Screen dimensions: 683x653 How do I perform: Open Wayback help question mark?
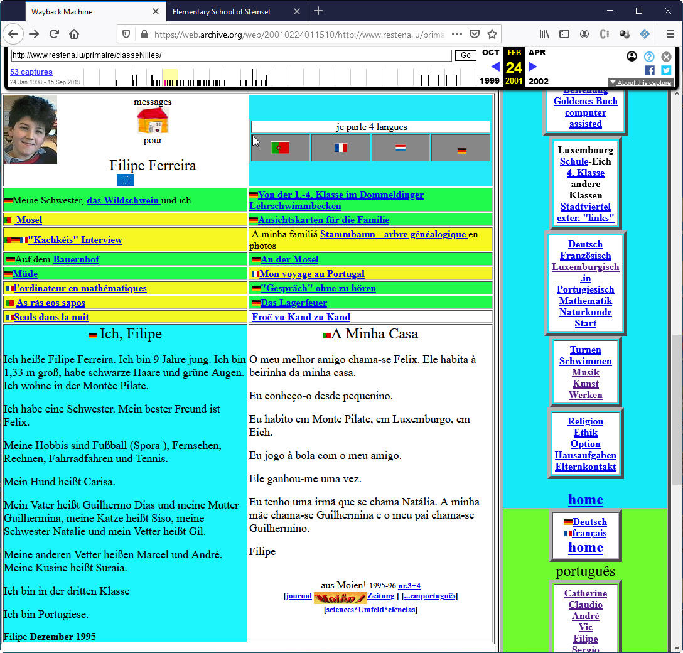[x=649, y=56]
